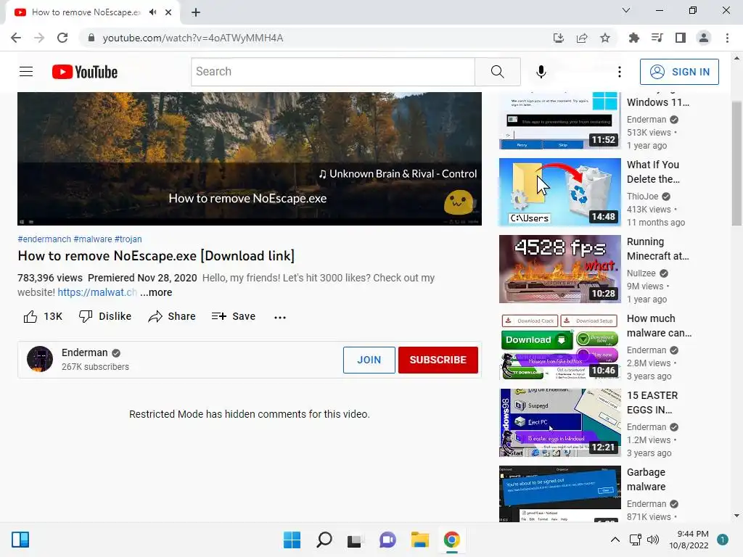The image size is (743, 557).
Task: Mute tab using speaker icon
Action: 152,12
